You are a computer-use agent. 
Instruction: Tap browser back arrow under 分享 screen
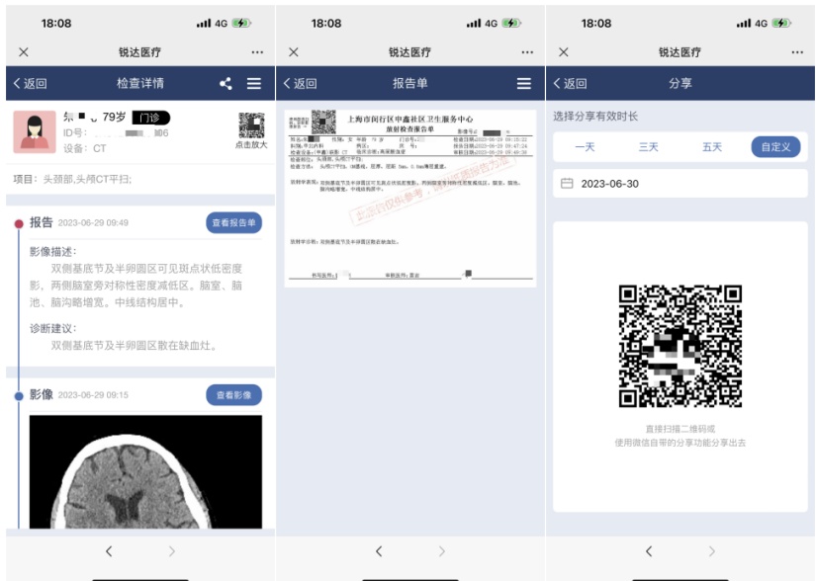[649, 551]
